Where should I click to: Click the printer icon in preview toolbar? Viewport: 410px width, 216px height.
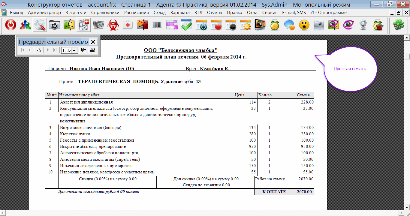93,50
